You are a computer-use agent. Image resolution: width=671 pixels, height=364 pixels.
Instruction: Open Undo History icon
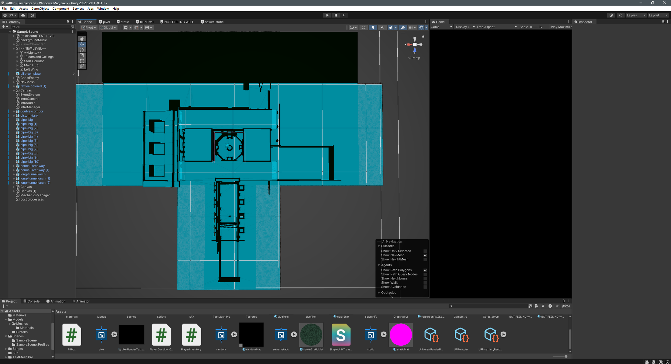[611, 15]
